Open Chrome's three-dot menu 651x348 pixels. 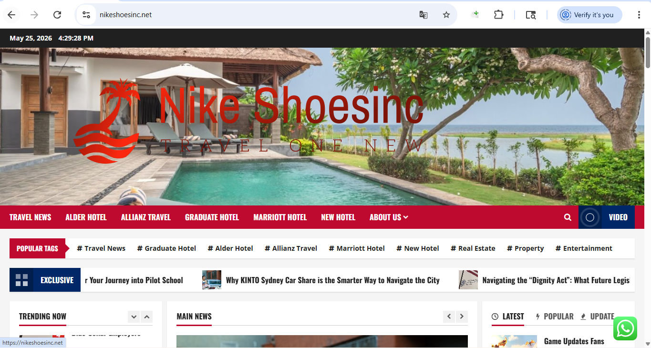click(x=639, y=15)
